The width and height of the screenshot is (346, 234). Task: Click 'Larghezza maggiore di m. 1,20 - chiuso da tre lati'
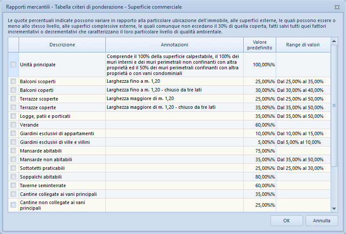coord(161,107)
